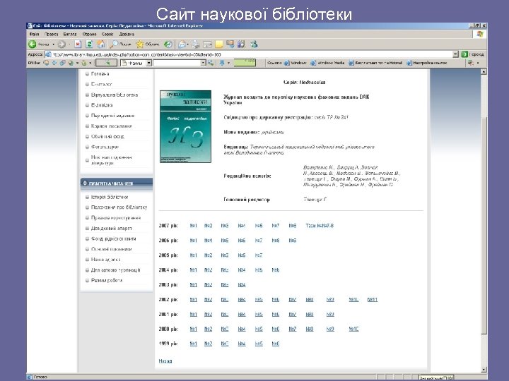Open the Home page icon
This screenshot has height=381, width=509.
101,44
